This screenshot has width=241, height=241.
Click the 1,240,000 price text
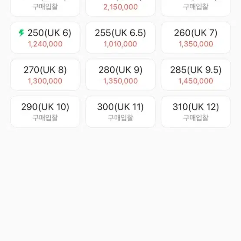pos(45,44)
